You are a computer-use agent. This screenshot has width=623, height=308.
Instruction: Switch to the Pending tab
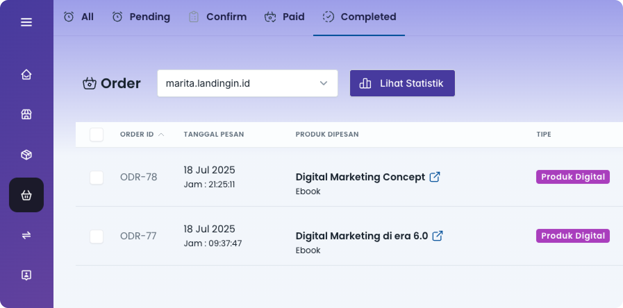[141, 17]
